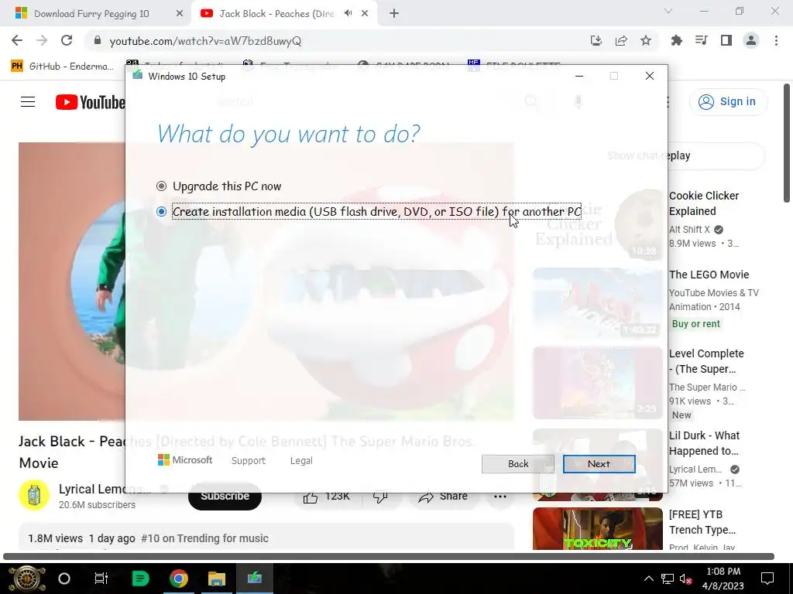Toggle the Chrome side panel
This screenshot has height=594, width=793.
point(726,40)
